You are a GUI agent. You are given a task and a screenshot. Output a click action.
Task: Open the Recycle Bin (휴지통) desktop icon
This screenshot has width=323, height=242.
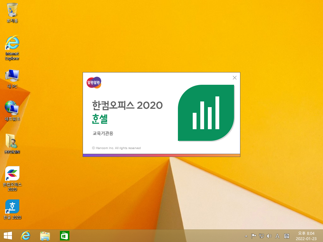coord(12,13)
